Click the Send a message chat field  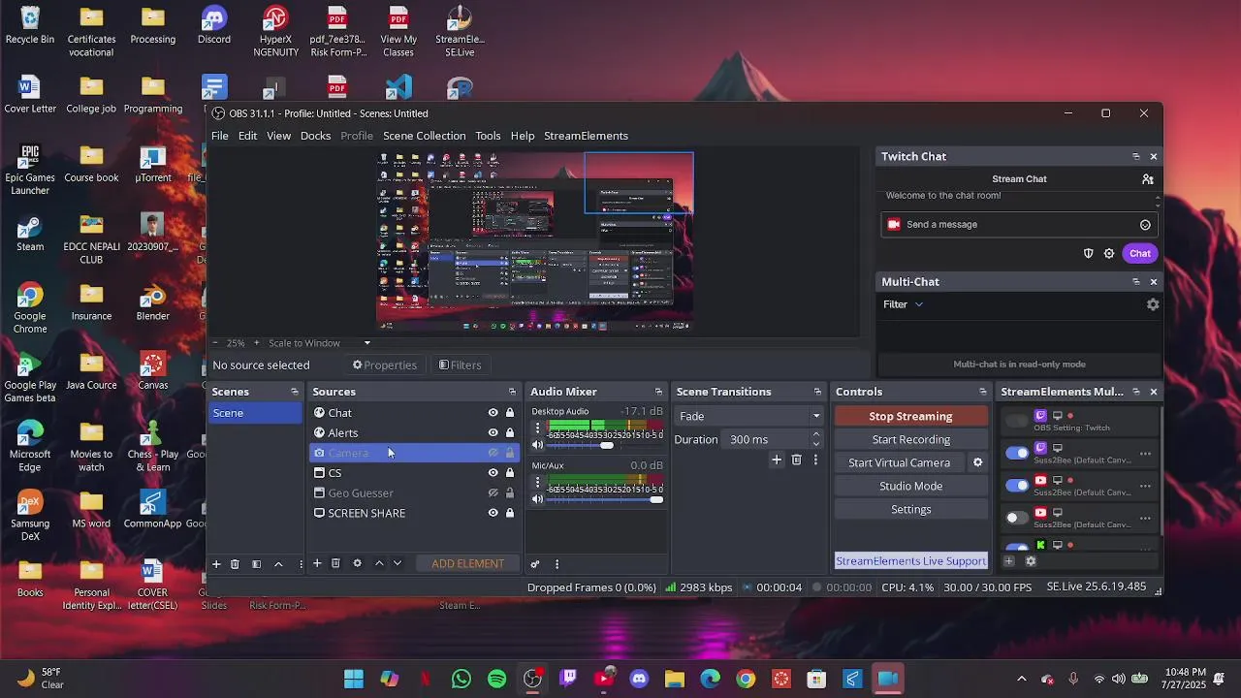coord(1018,225)
